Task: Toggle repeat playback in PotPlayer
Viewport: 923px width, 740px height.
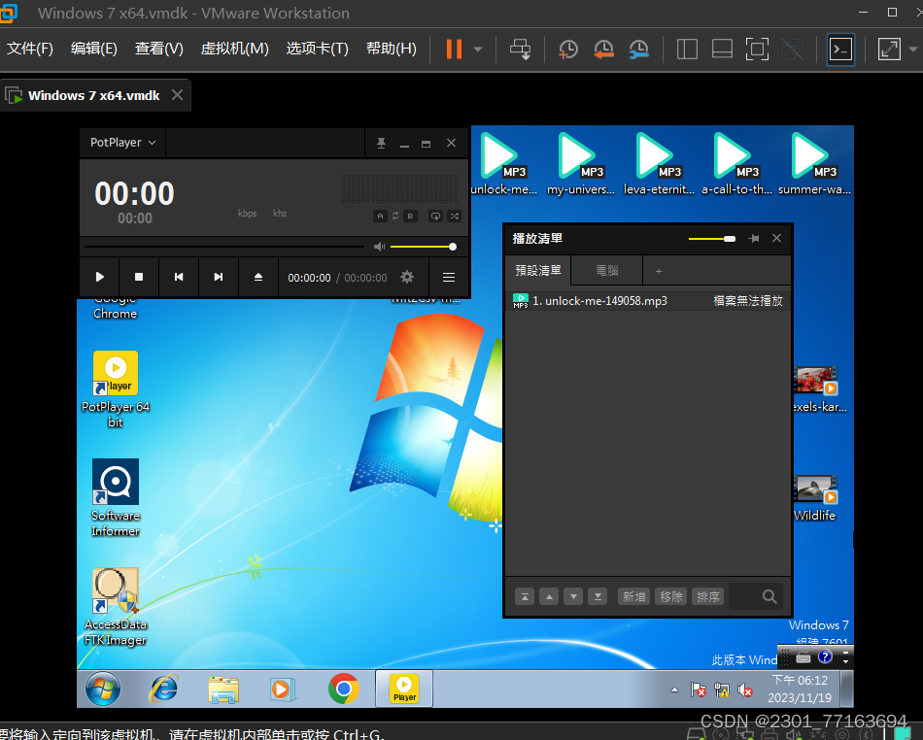Action: pos(435,216)
